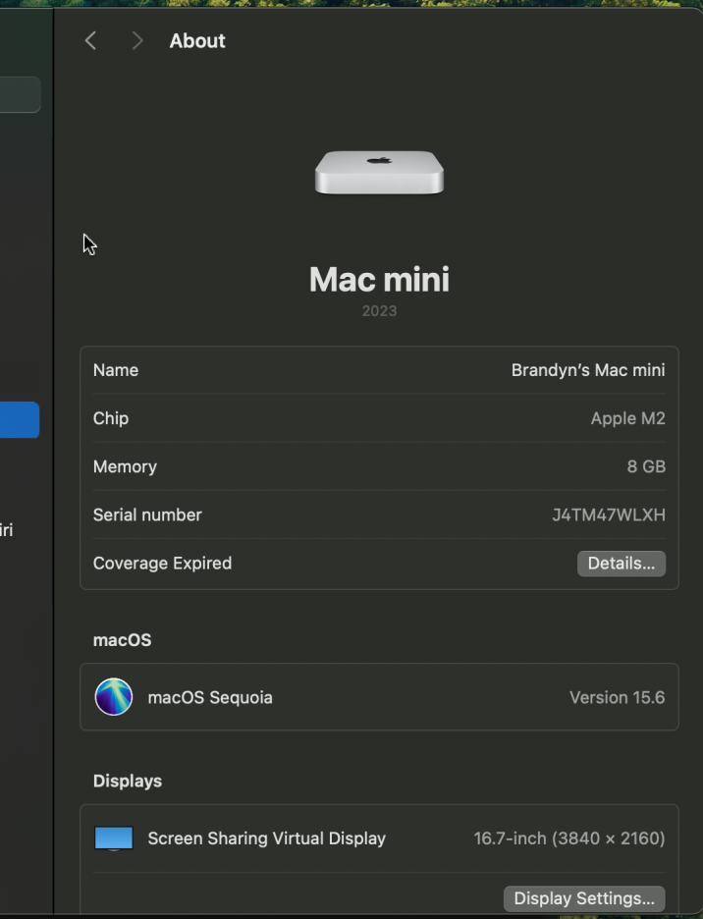Click the Coverage Expired label
The width and height of the screenshot is (703, 919).
162,564
